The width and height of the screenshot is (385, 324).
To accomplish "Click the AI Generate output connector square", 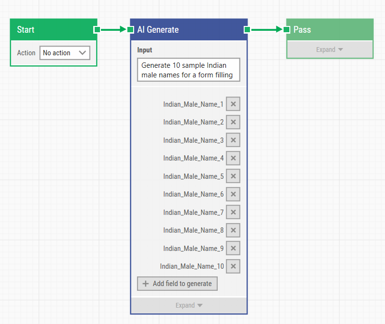I will 247,29.
